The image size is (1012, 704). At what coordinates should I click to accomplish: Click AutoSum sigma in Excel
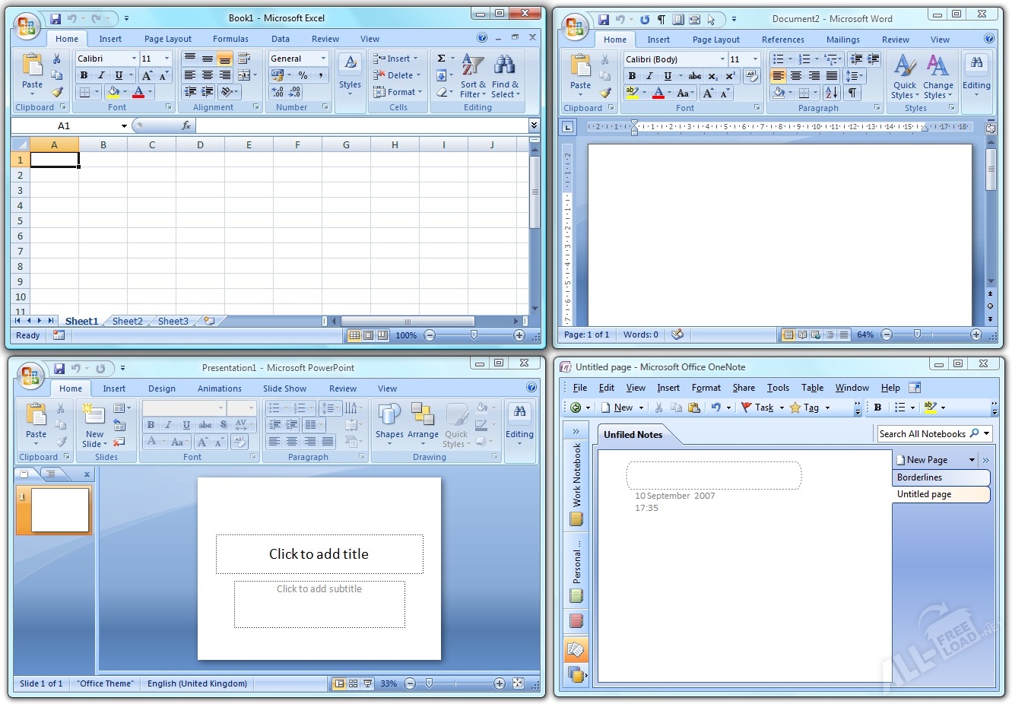coord(441,59)
